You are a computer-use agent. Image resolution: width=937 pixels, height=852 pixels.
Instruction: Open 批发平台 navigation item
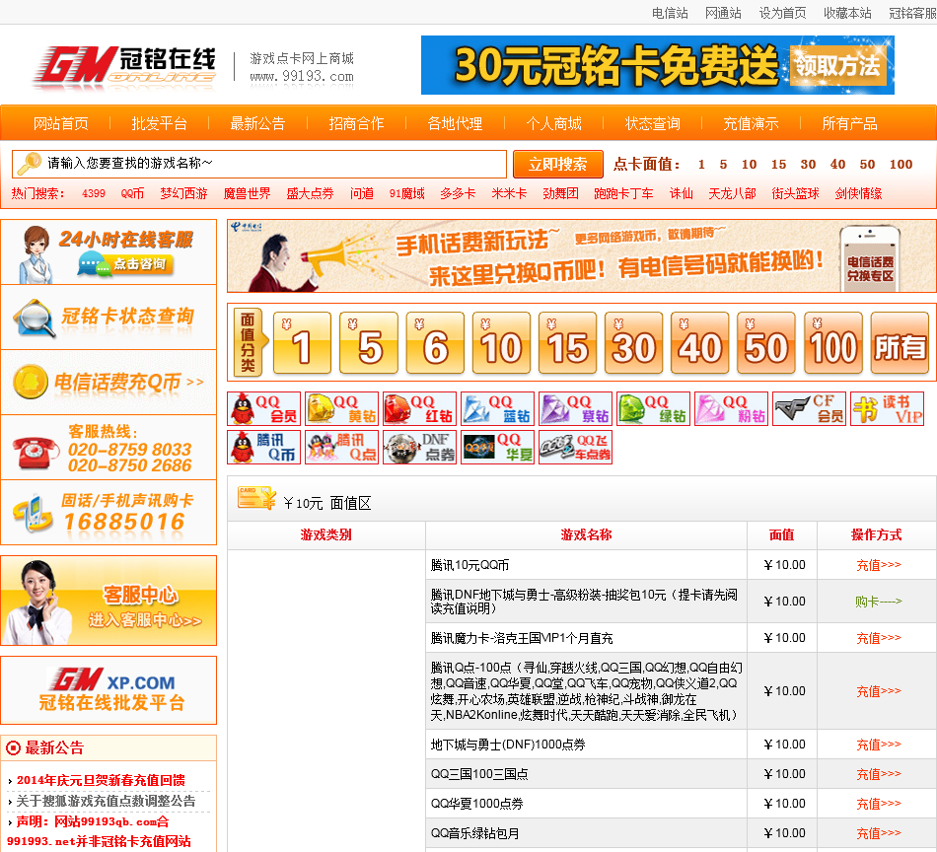pos(160,123)
